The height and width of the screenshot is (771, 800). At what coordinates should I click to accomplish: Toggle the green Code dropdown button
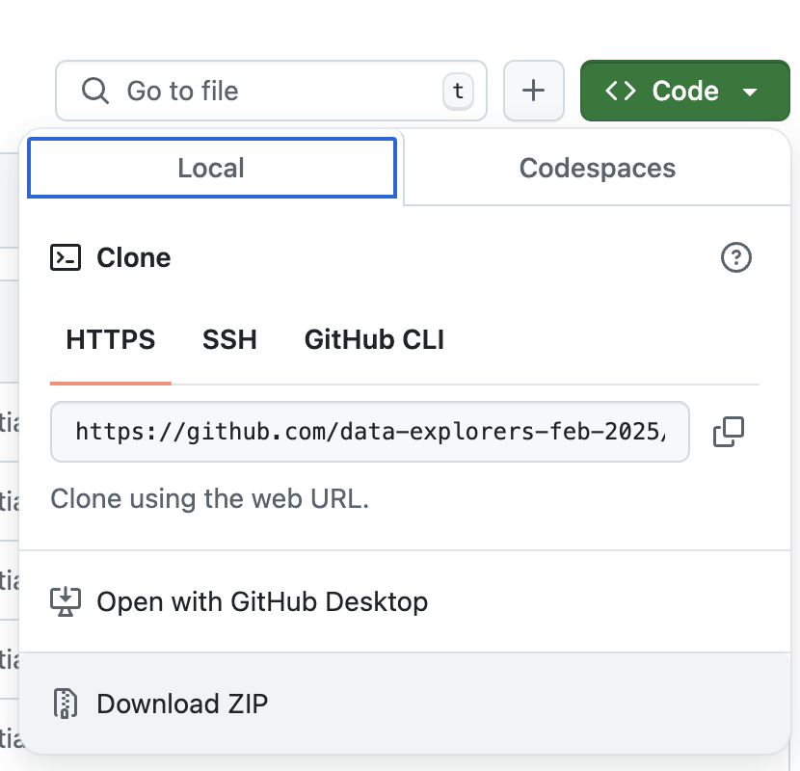tap(685, 91)
